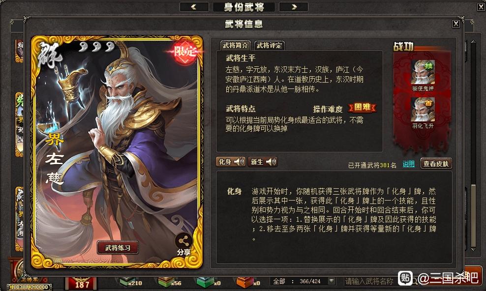Click the green chest icon with x56
This screenshot has height=291, width=486.
tap(165, 282)
